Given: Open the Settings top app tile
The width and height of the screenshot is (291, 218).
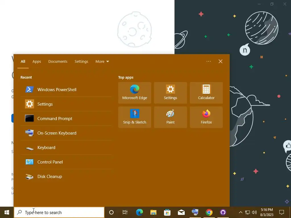Looking at the screenshot, I should coord(171,93).
